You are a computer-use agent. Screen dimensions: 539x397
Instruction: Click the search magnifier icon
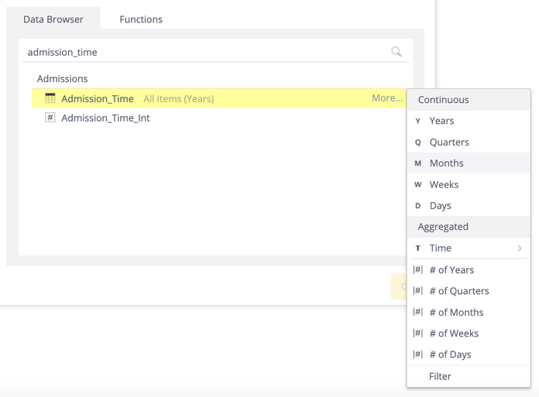click(x=397, y=52)
